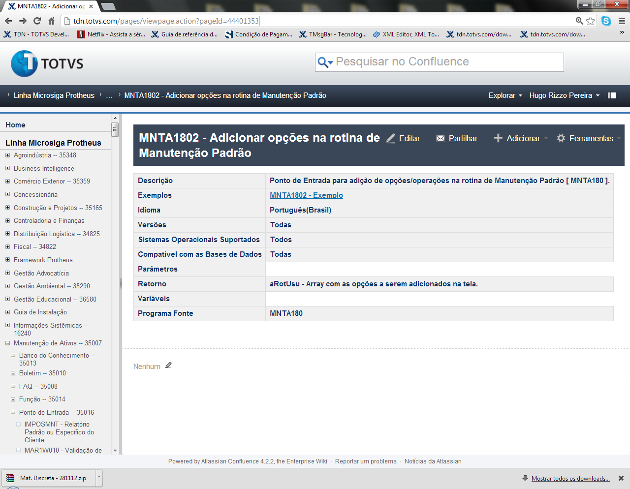Expand the Agroindústria tree node
630x489 pixels.
click(7, 155)
